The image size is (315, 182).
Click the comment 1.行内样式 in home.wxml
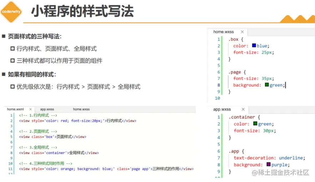tap(38, 115)
